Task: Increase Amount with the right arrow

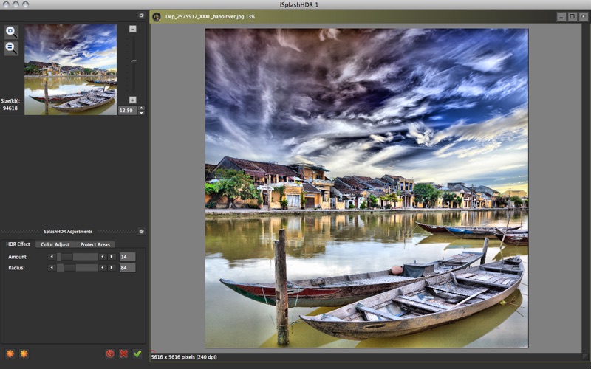Action: [x=112, y=257]
